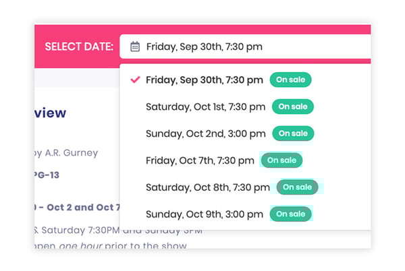Click On sale badge for Oct 9th

coord(290,214)
